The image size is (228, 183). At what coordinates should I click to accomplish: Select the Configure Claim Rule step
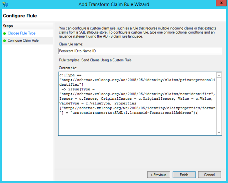click(23, 41)
